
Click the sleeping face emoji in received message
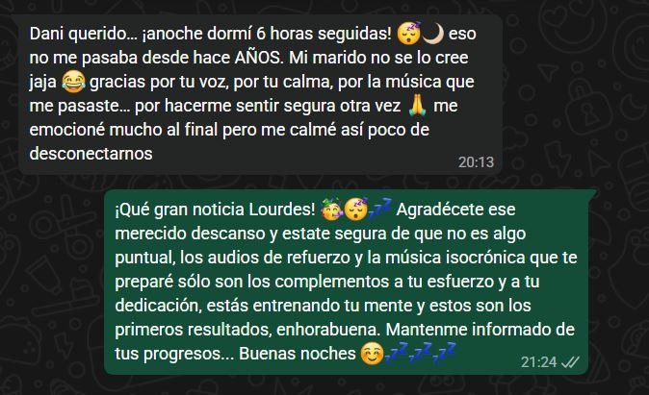(x=408, y=33)
